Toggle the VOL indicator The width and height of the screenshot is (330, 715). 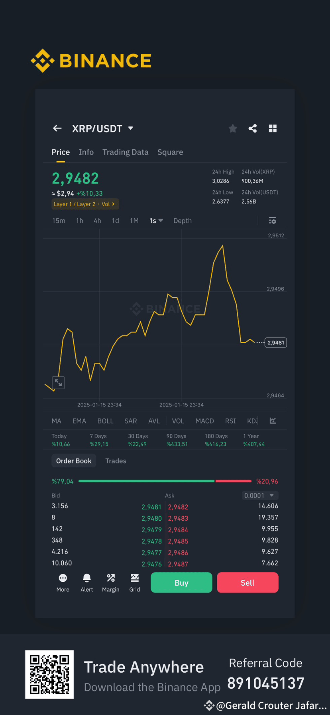[178, 421]
